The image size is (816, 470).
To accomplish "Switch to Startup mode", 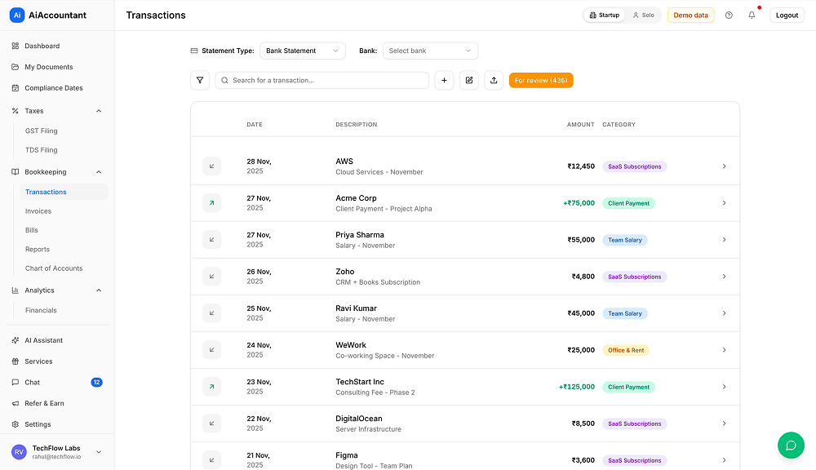I will click(x=604, y=15).
